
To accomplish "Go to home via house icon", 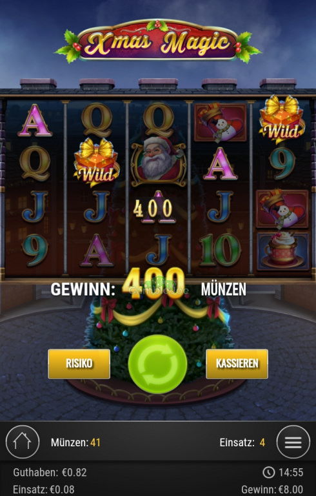I will coord(23,442).
